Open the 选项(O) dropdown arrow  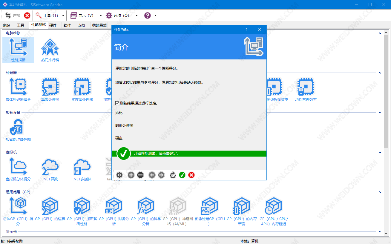(137, 16)
